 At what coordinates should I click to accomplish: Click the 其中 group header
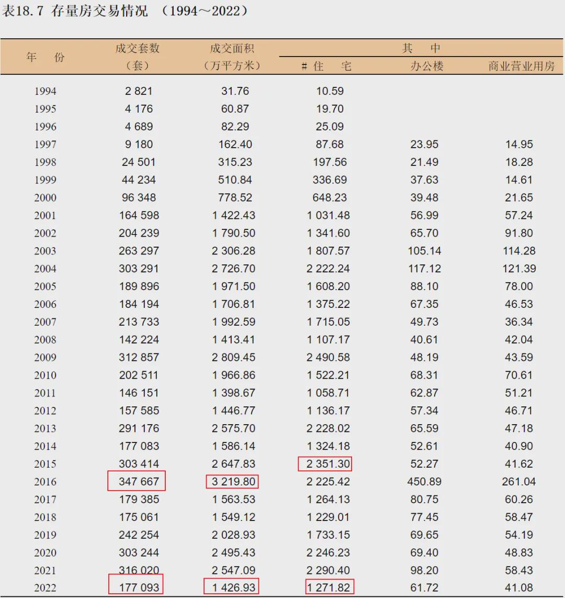[421, 49]
